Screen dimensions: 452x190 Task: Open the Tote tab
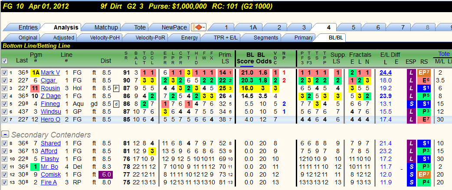[x=140, y=27]
